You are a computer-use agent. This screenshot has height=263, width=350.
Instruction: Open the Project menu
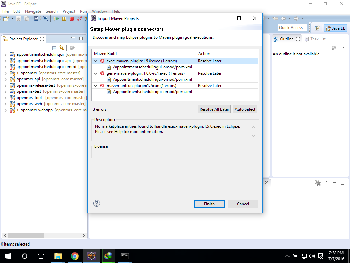pos(69,11)
